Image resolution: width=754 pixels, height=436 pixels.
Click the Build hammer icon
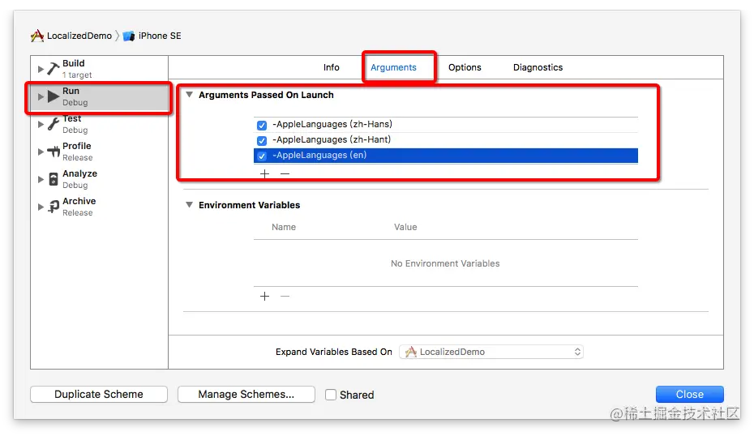[54, 69]
